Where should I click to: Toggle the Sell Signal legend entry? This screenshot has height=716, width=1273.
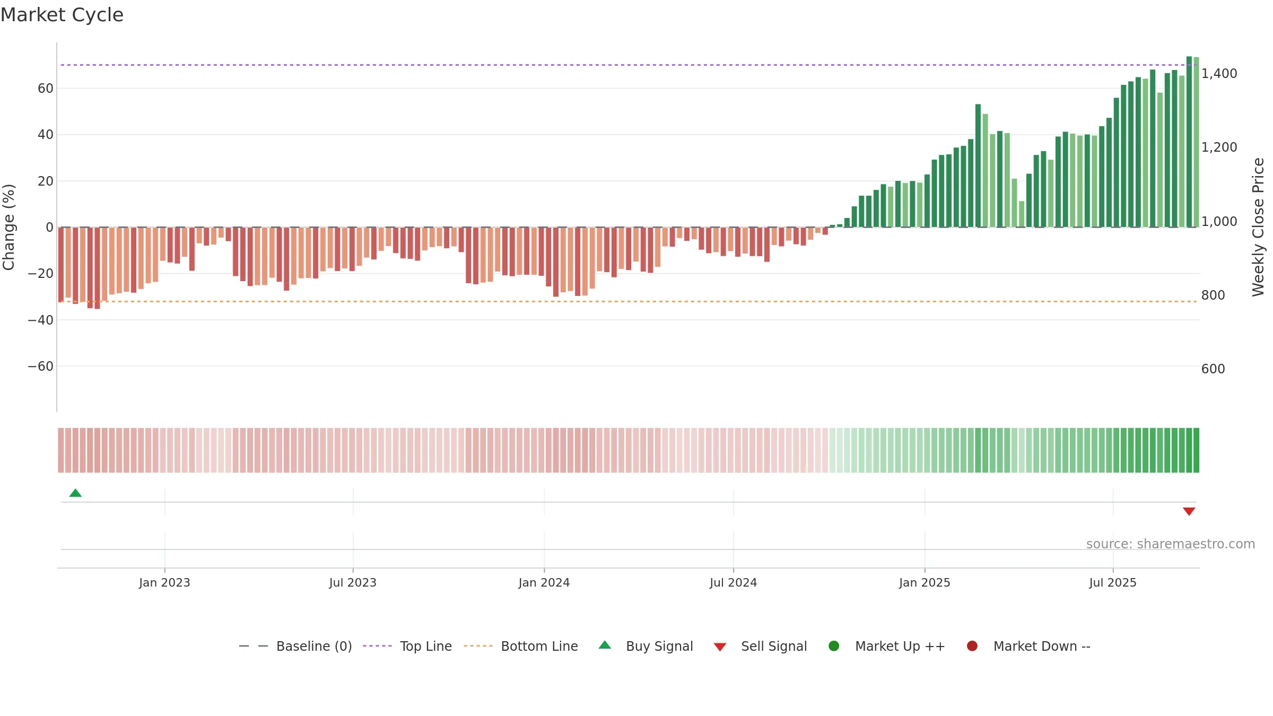pos(760,646)
